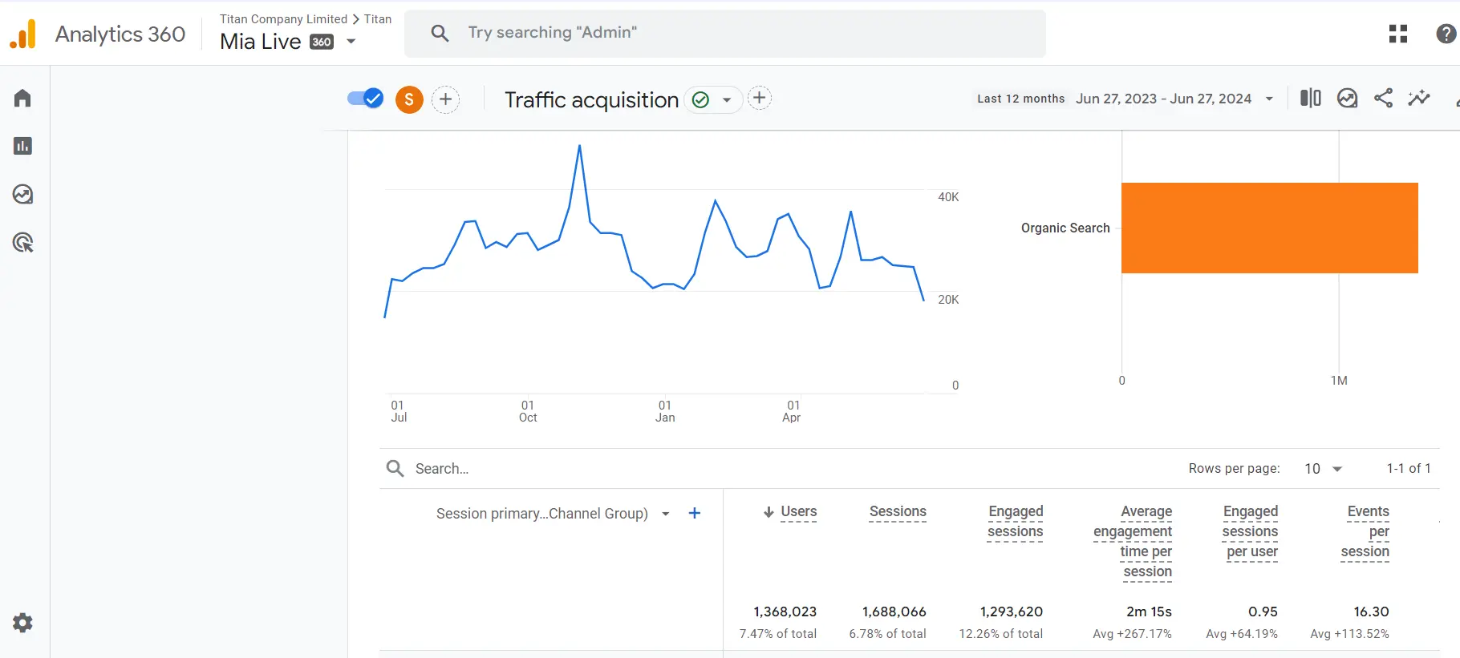1460x658 pixels.
Task: Open the sparkline insights trend icon
Action: click(1419, 98)
